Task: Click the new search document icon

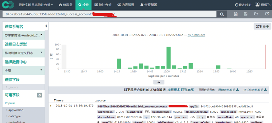Action: [x=236, y=14]
